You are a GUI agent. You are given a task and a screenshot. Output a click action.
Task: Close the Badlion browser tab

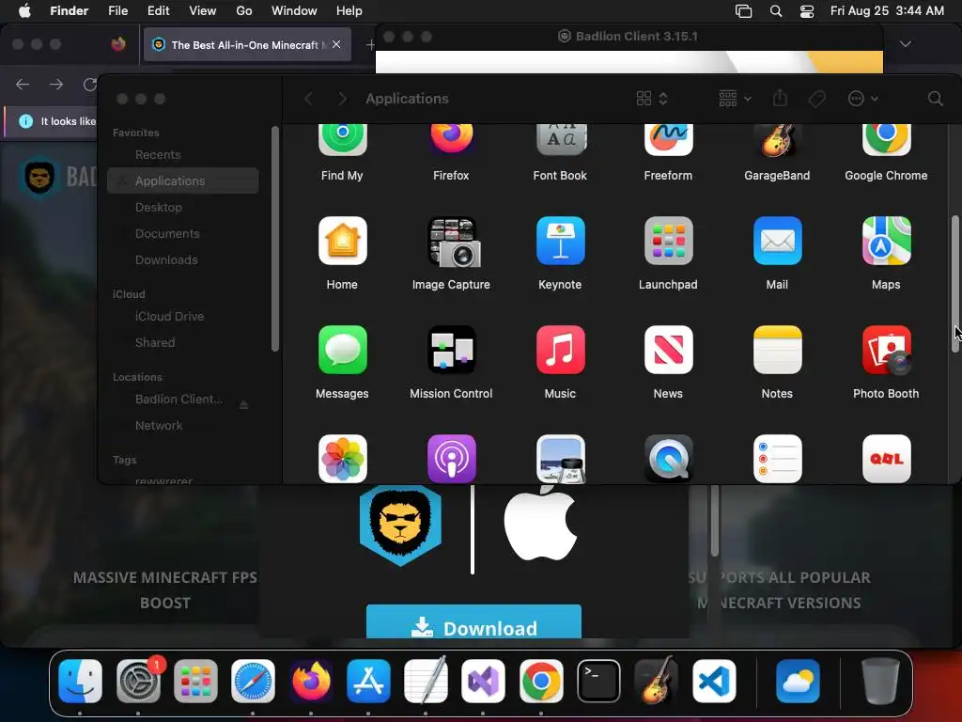coord(336,44)
